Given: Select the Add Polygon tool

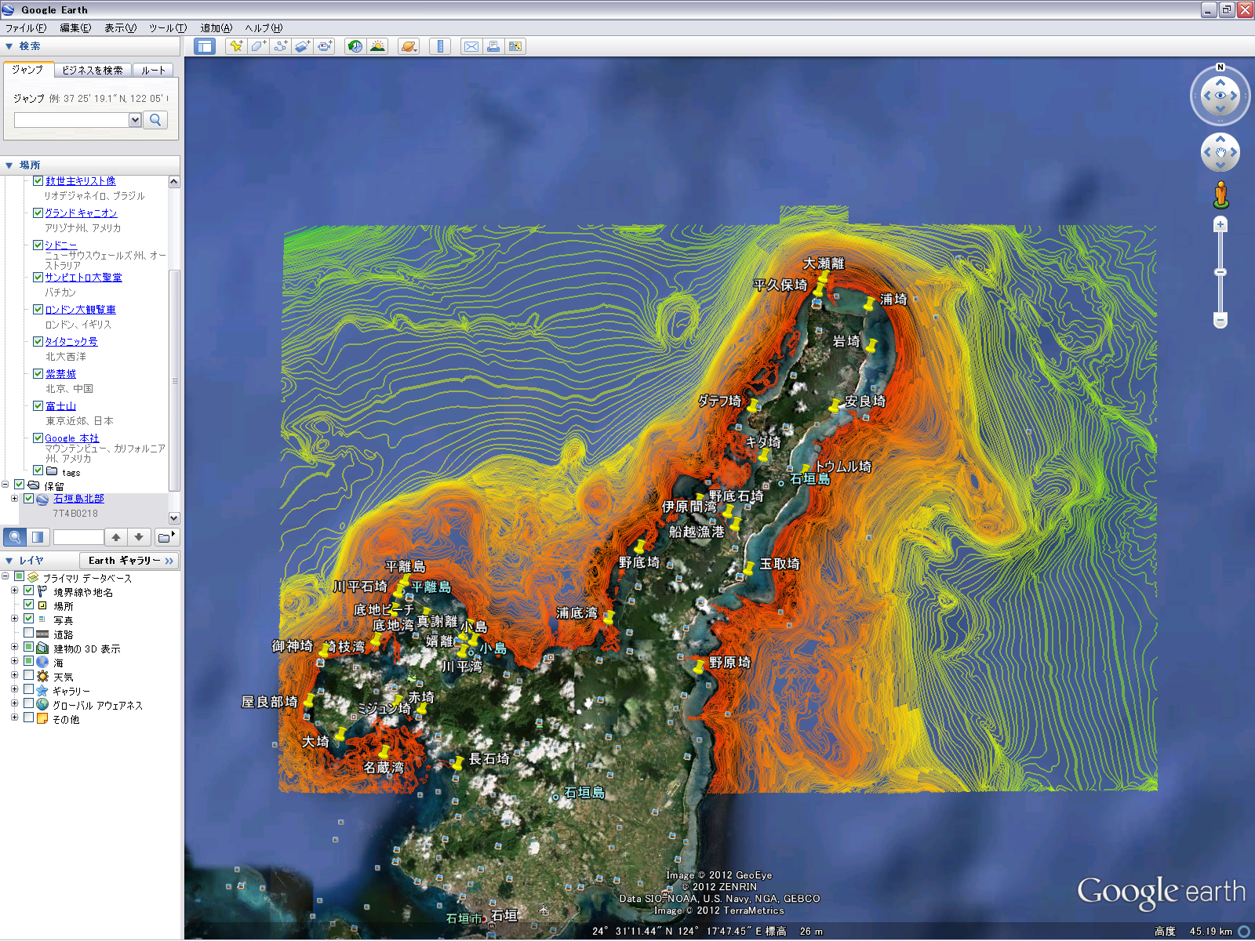Looking at the screenshot, I should coord(258,46).
